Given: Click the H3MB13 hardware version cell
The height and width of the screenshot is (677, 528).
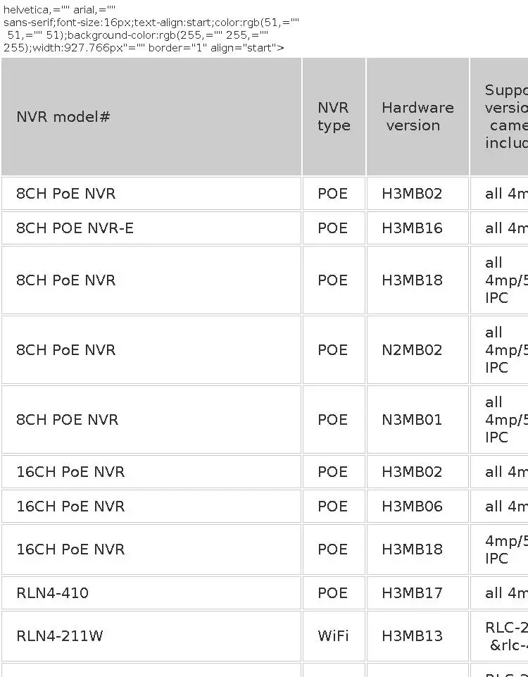Looking at the screenshot, I should click(x=417, y=636).
